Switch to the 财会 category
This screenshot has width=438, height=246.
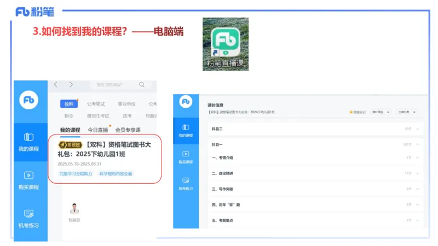69,116
